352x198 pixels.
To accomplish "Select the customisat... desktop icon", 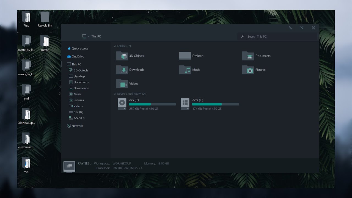I will [26, 138].
